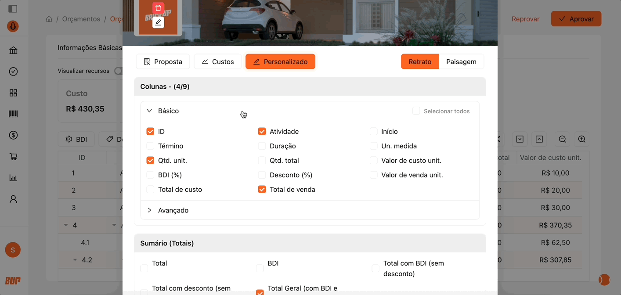
Task: Expand the Avançado section
Action: tap(149, 210)
